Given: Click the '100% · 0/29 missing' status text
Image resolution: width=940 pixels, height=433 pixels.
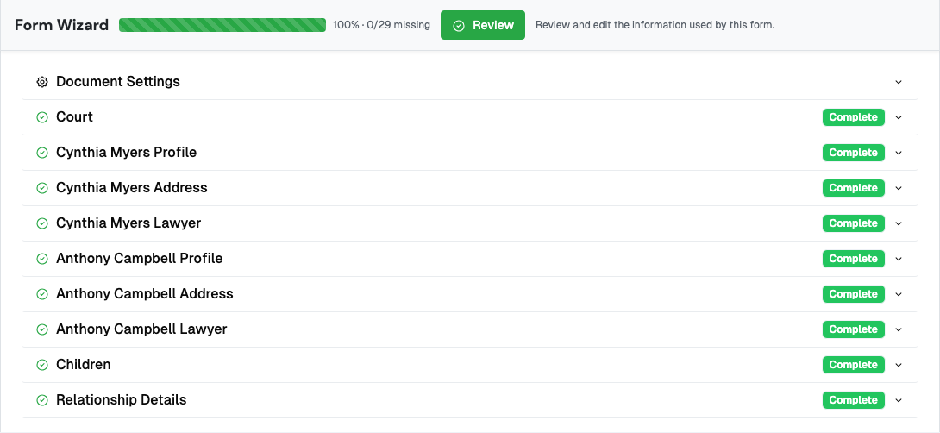Looking at the screenshot, I should coord(382,25).
